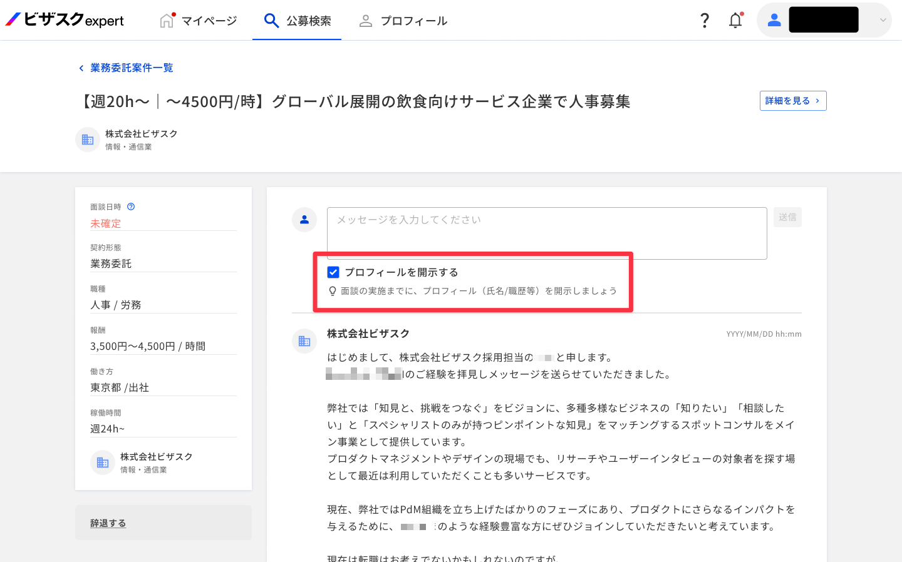Click the 週24h~ working hours value
The width and height of the screenshot is (902, 562).
point(108,429)
